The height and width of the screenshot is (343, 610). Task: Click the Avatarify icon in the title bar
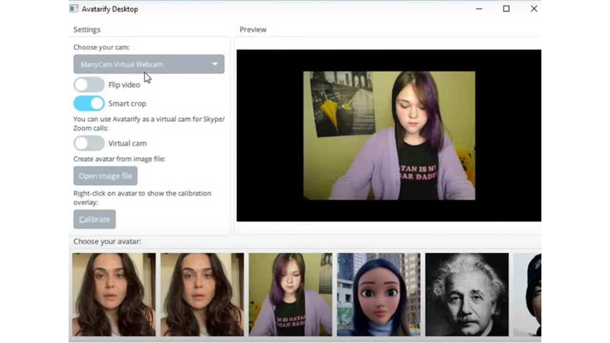point(73,8)
